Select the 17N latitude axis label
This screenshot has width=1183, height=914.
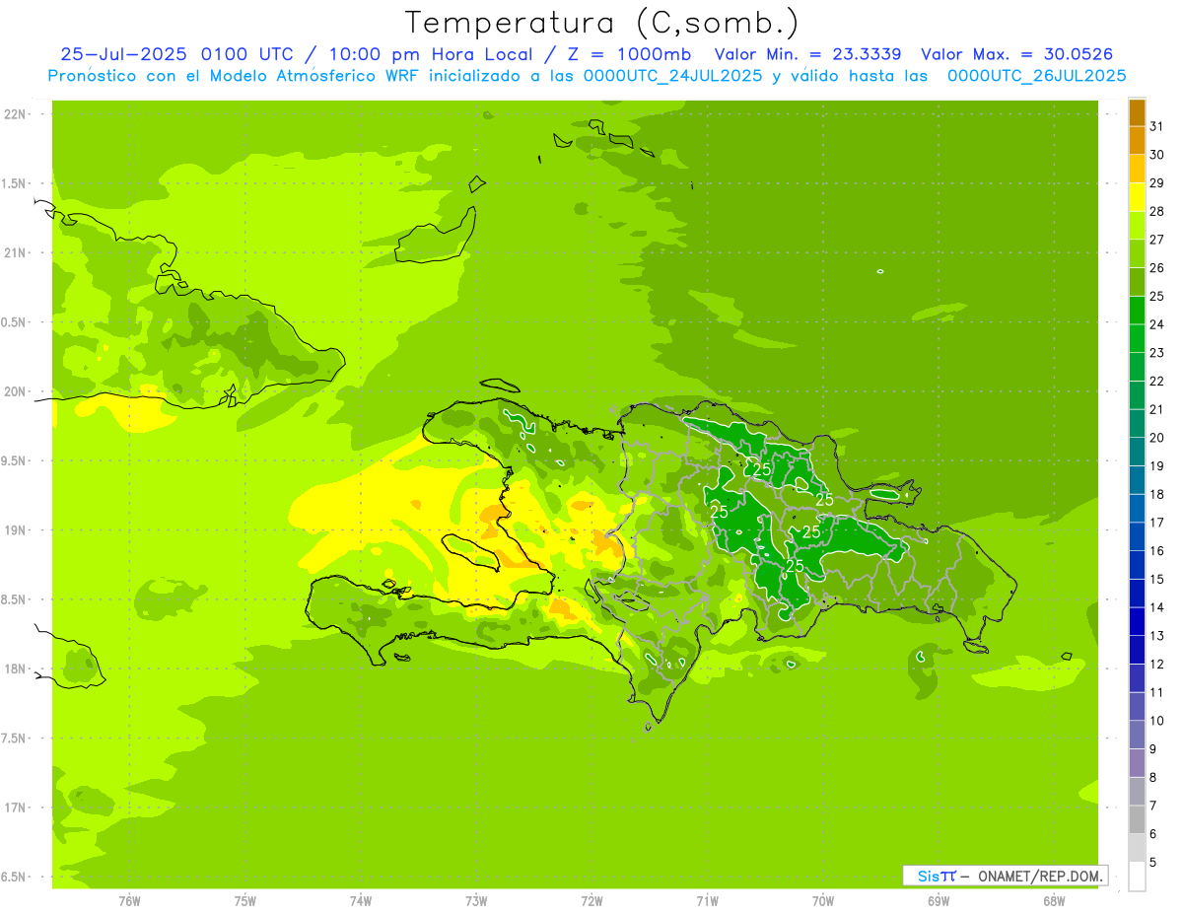coord(15,808)
